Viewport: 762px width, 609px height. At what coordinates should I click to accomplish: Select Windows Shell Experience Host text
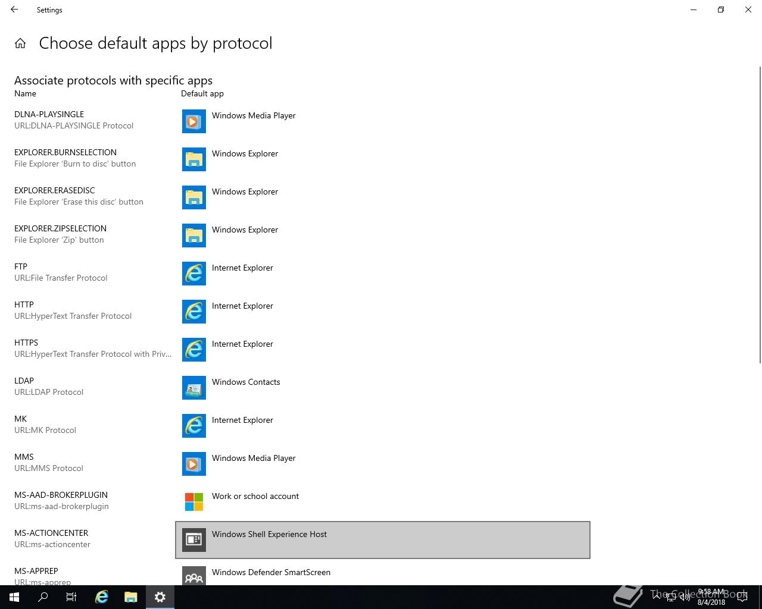269,534
